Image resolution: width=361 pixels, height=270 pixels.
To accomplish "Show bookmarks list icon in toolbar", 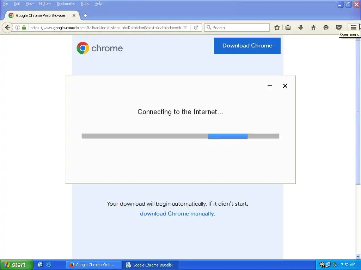I will pos(288,27).
